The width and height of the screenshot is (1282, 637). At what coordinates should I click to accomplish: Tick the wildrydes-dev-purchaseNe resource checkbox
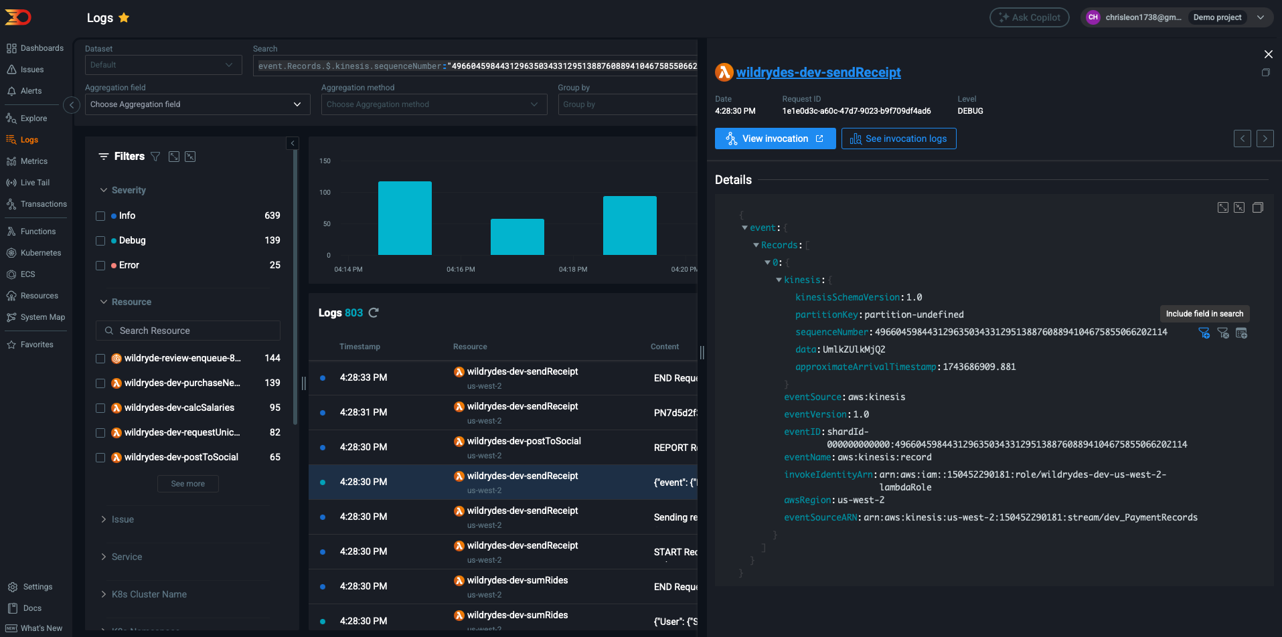100,383
